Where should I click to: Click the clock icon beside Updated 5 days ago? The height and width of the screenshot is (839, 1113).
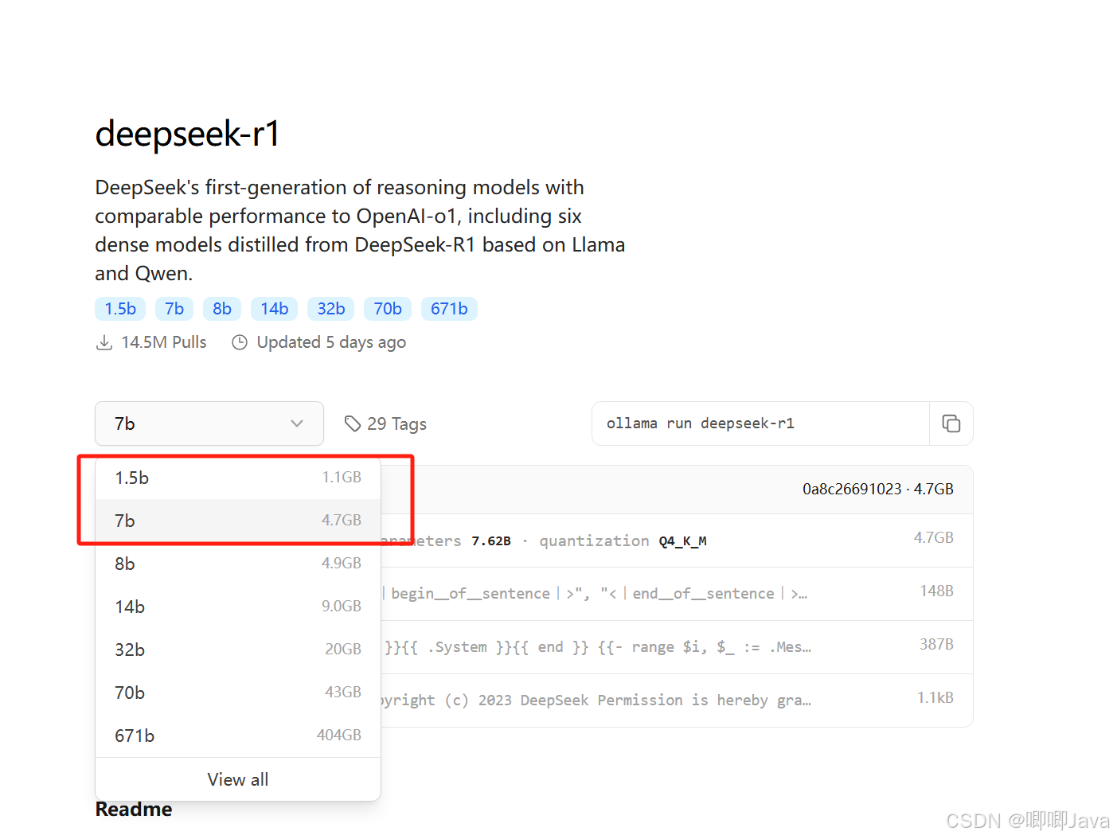(240, 342)
